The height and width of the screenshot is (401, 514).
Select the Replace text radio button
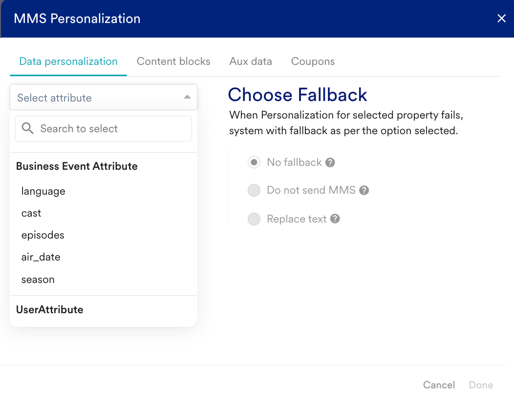click(x=254, y=219)
